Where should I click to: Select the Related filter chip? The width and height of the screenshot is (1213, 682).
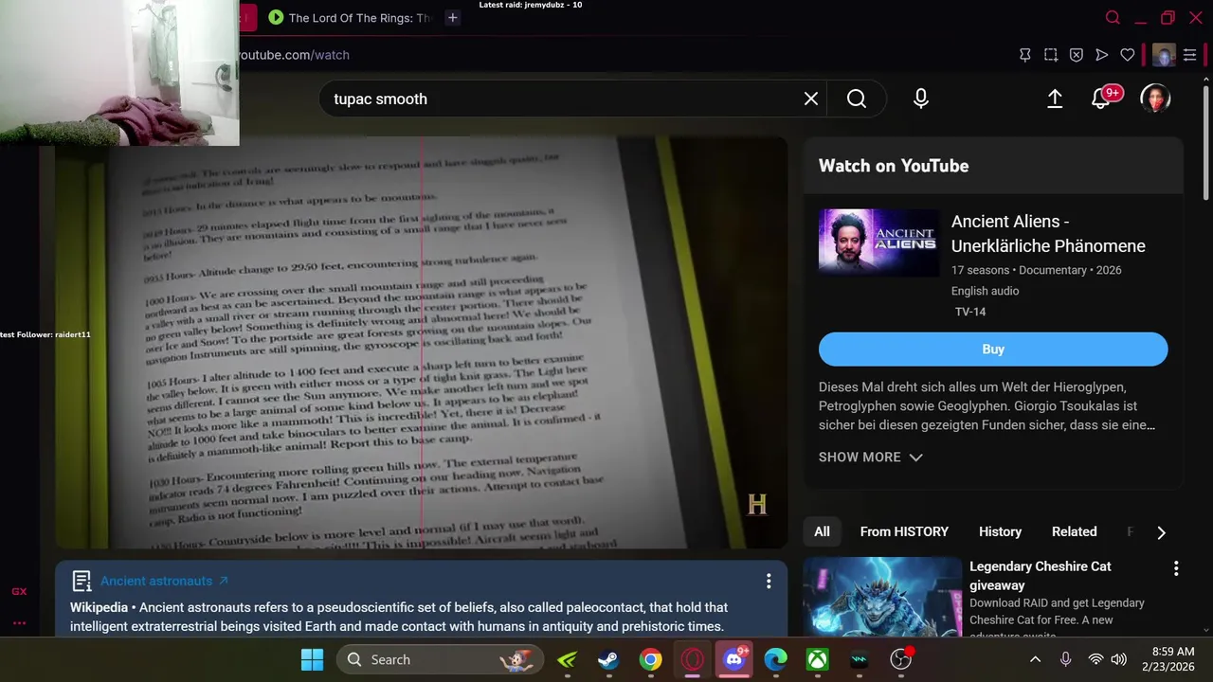[x=1074, y=531]
